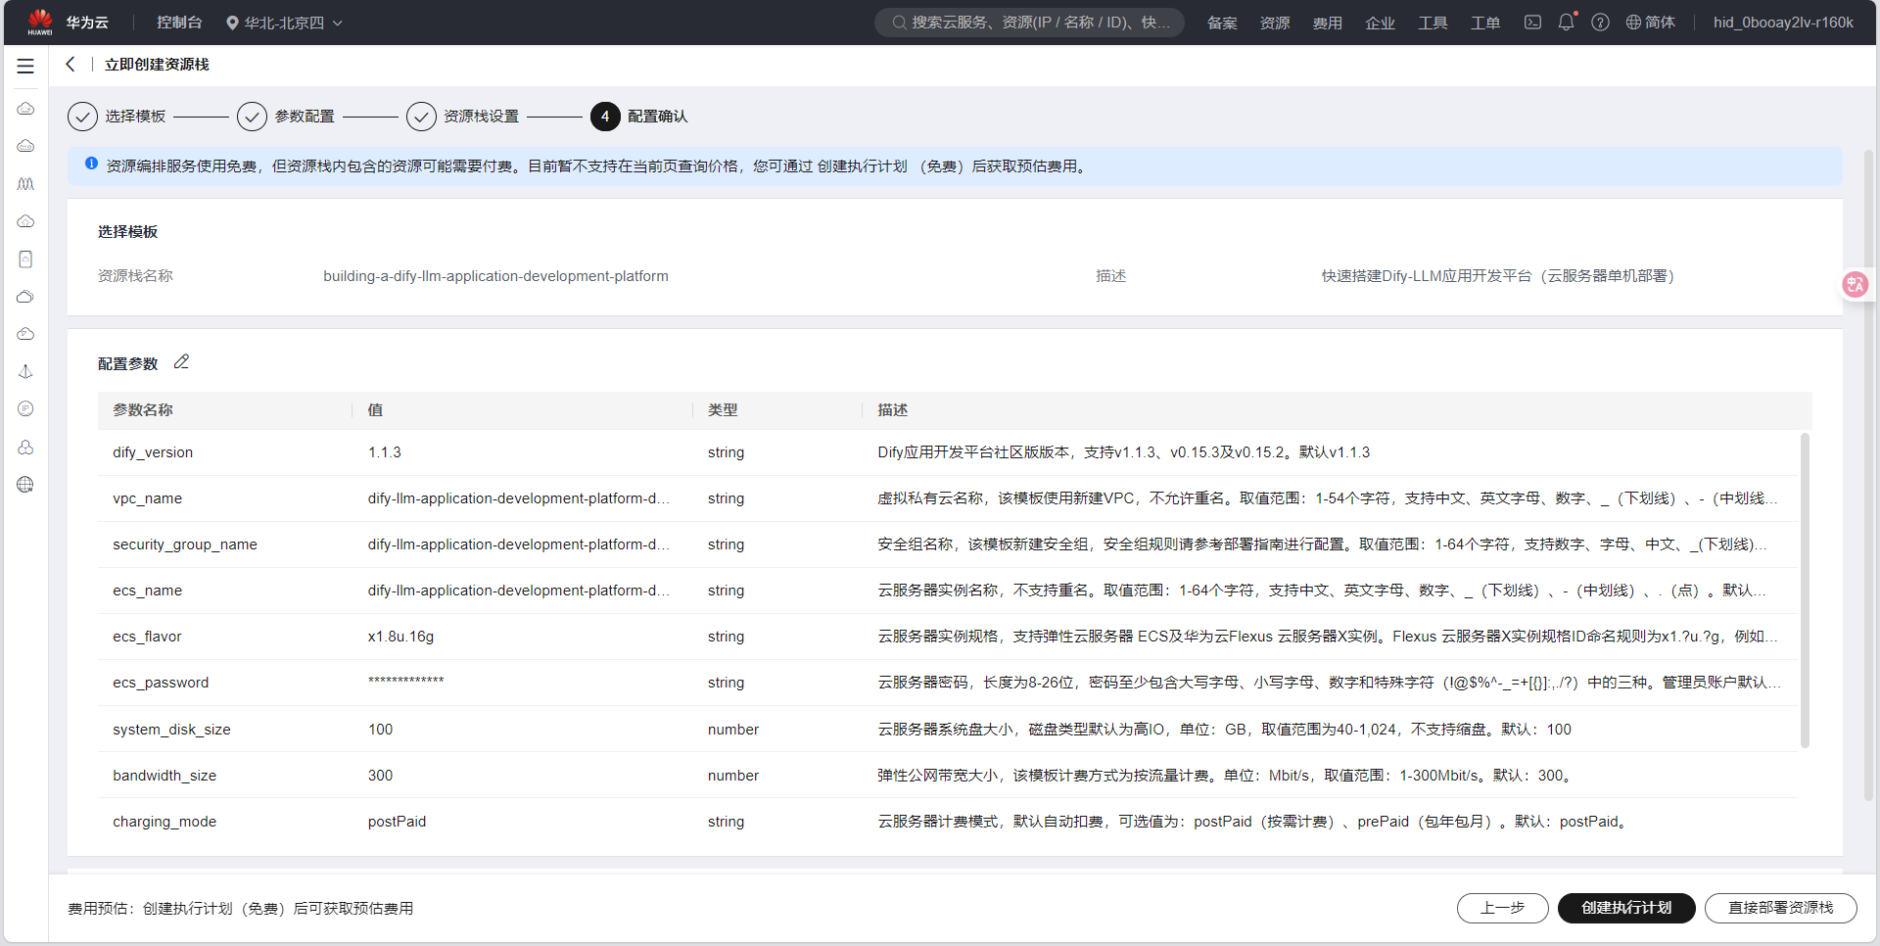Open the plain cloud sidebar icon
The height and width of the screenshot is (946, 1880).
pos(25,297)
